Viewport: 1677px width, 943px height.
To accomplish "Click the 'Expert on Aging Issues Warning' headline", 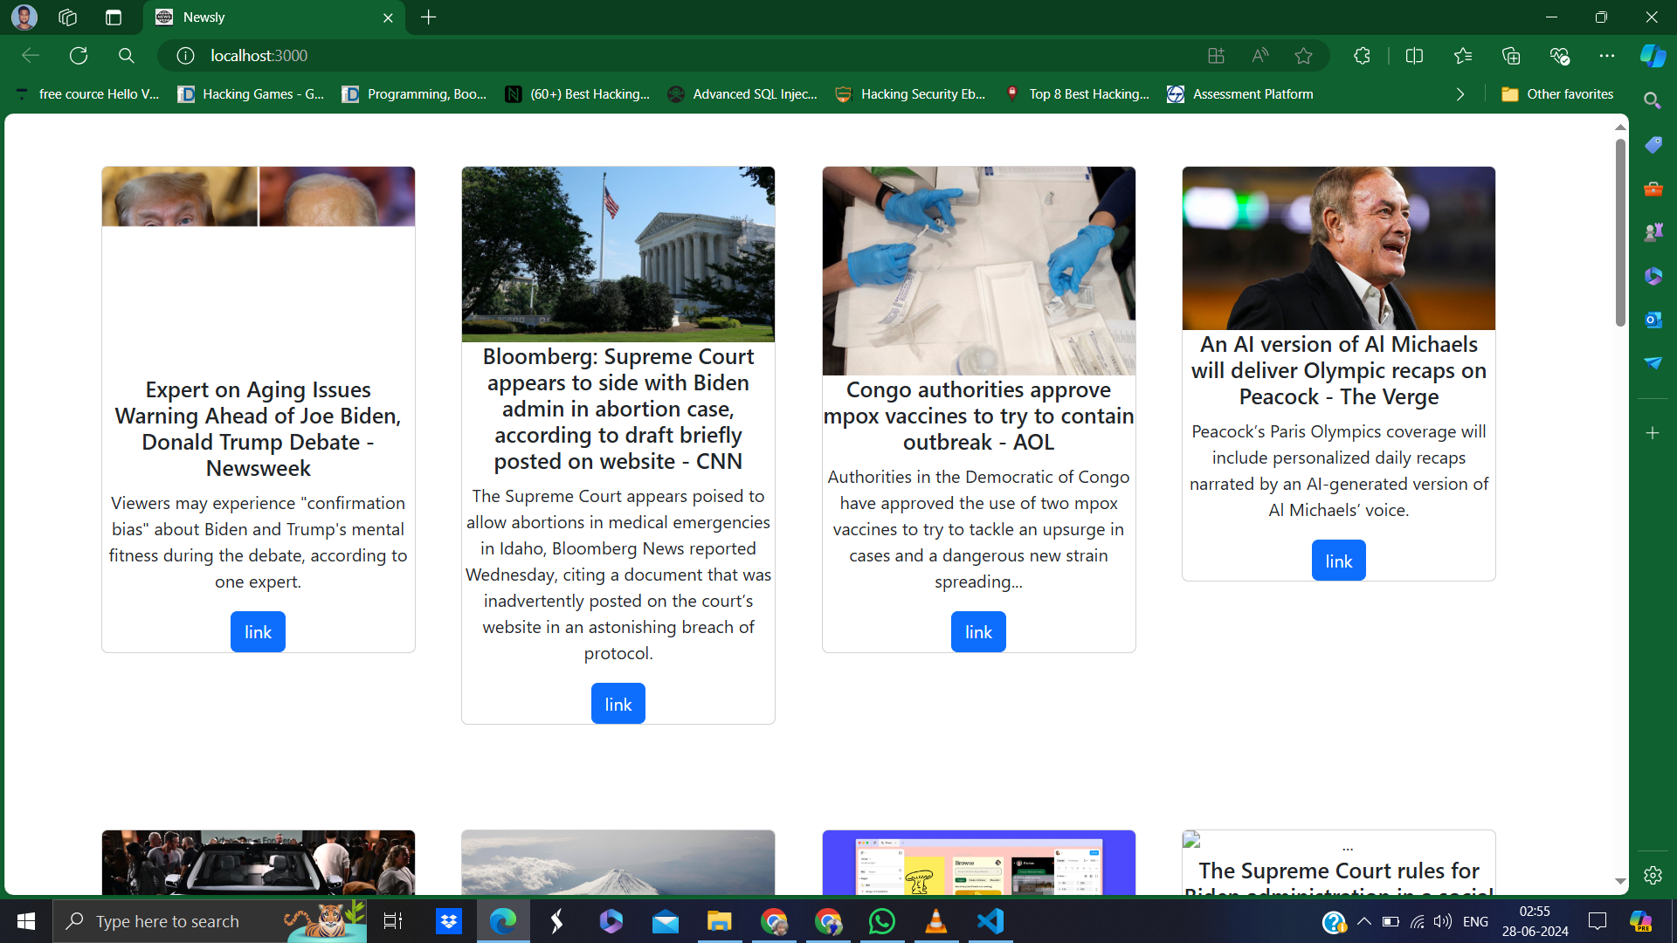I will tap(259, 429).
